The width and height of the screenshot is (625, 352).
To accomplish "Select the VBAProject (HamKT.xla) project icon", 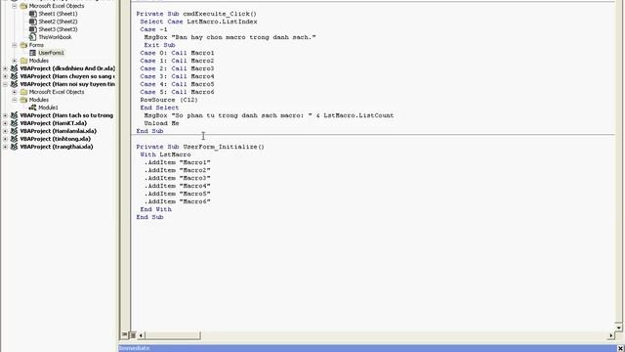I will point(15,123).
